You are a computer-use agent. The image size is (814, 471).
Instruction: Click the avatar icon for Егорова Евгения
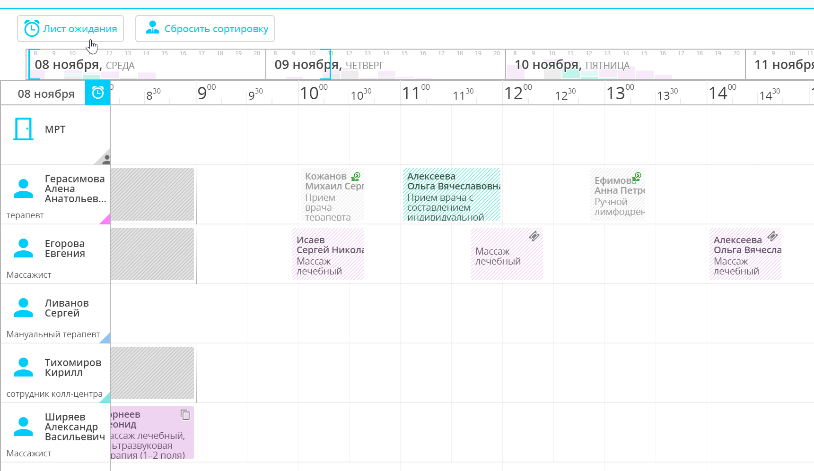coord(23,248)
